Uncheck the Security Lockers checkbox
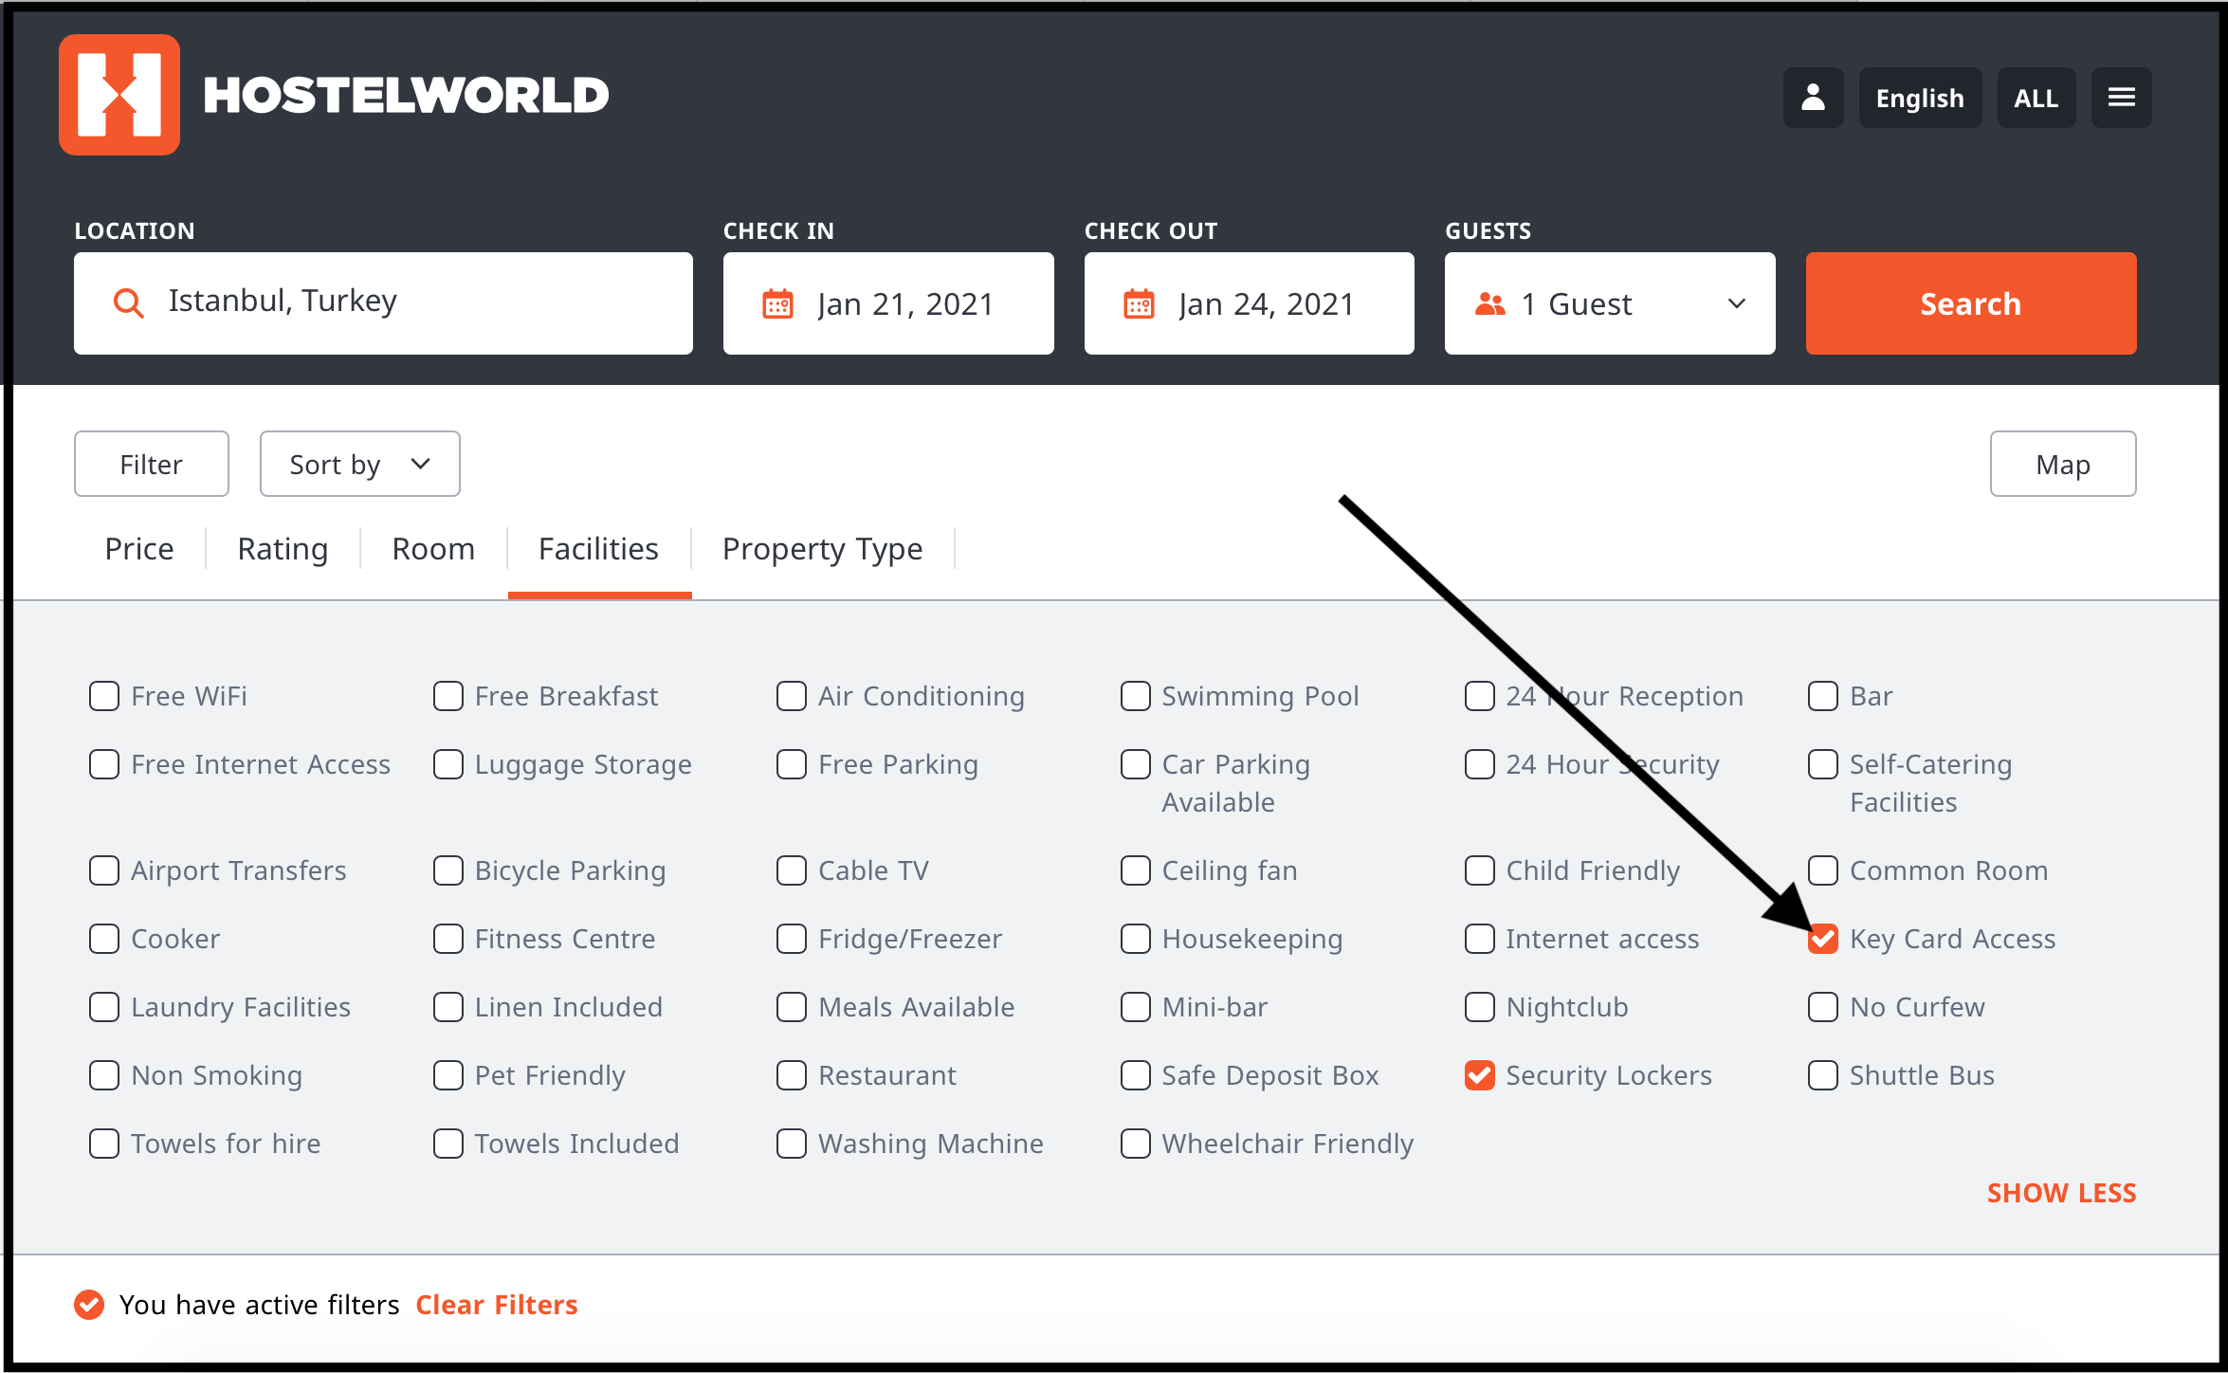This screenshot has width=2228, height=1373. 1479,1075
